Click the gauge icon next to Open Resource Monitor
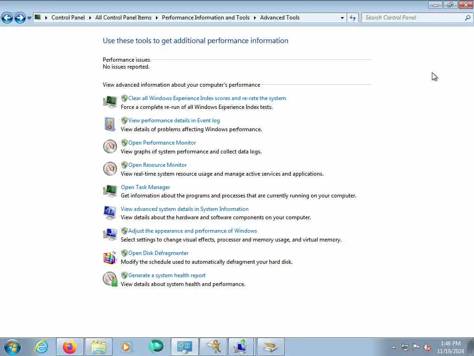The height and width of the screenshot is (356, 474). click(x=110, y=169)
